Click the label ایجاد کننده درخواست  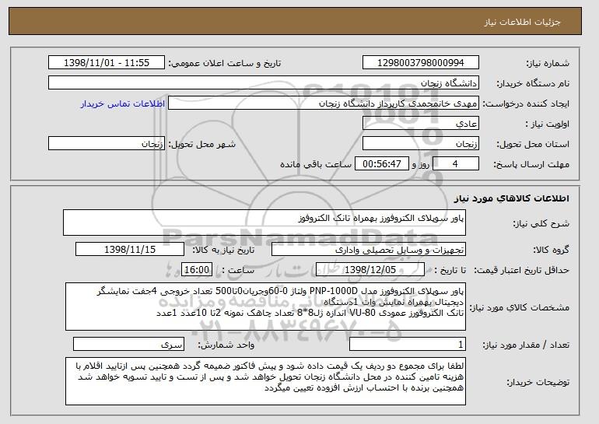[x=526, y=104]
